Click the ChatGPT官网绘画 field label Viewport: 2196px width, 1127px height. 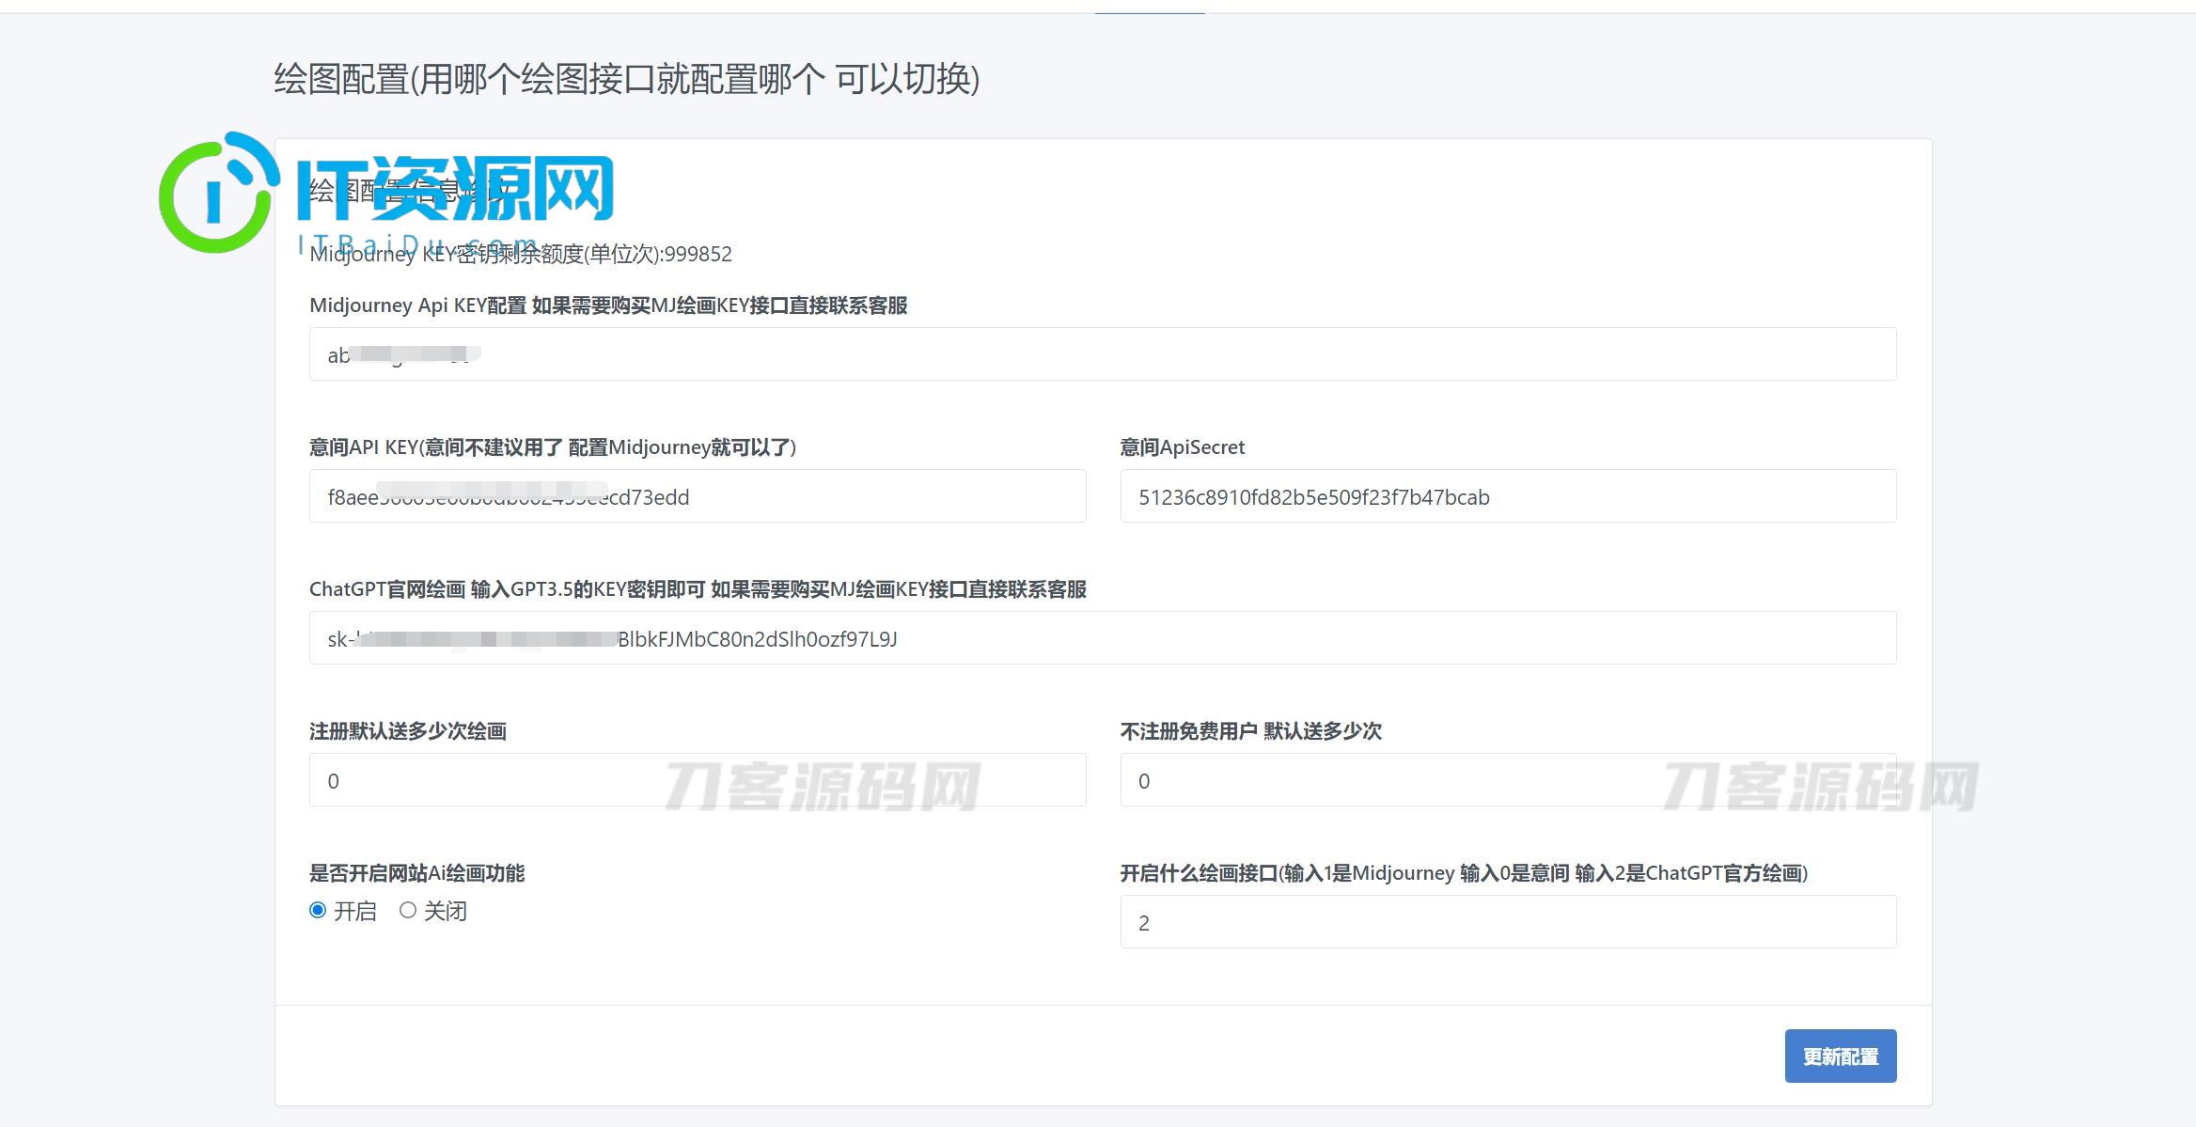click(x=698, y=589)
